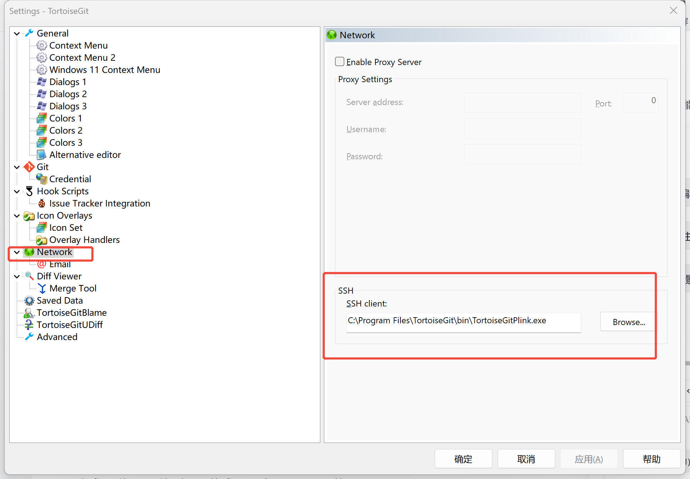Select the Colors 2 label

click(66, 130)
